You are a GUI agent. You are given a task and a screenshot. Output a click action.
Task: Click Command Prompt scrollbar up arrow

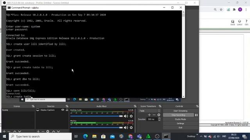tap(183, 12)
